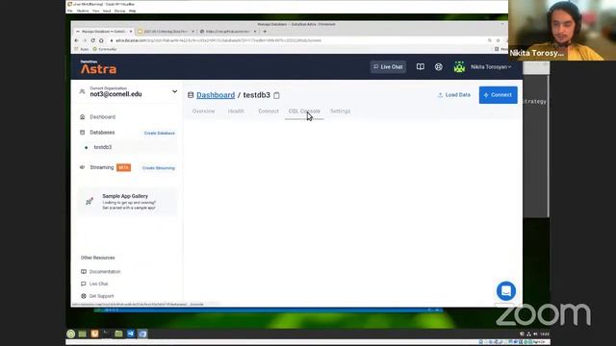Select the testdb3 database in the sidebar
Screen dimensions: 616x346
pyautogui.click(x=103, y=147)
